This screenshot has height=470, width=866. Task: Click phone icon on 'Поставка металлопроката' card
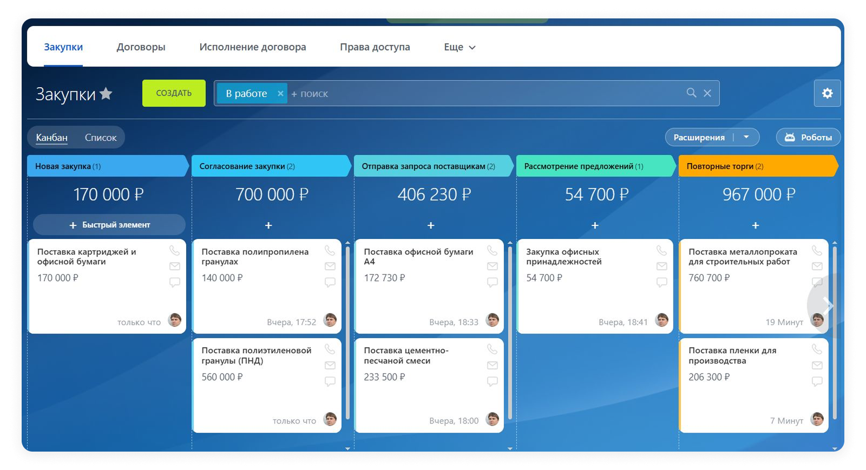pos(817,250)
